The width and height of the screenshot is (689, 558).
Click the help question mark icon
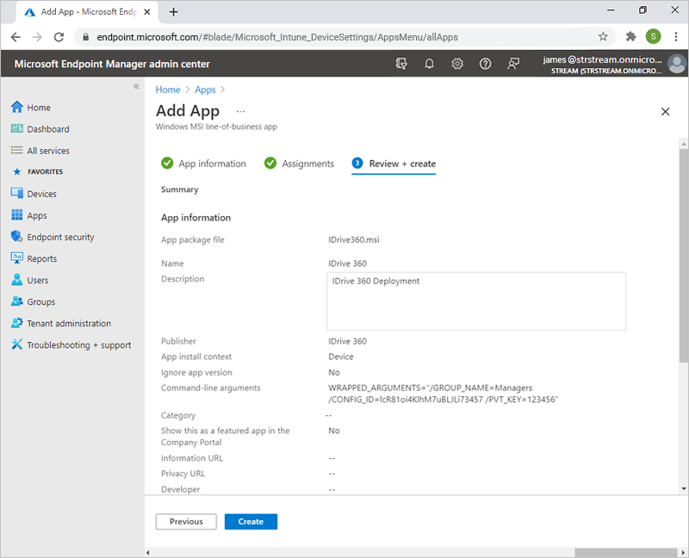[485, 64]
